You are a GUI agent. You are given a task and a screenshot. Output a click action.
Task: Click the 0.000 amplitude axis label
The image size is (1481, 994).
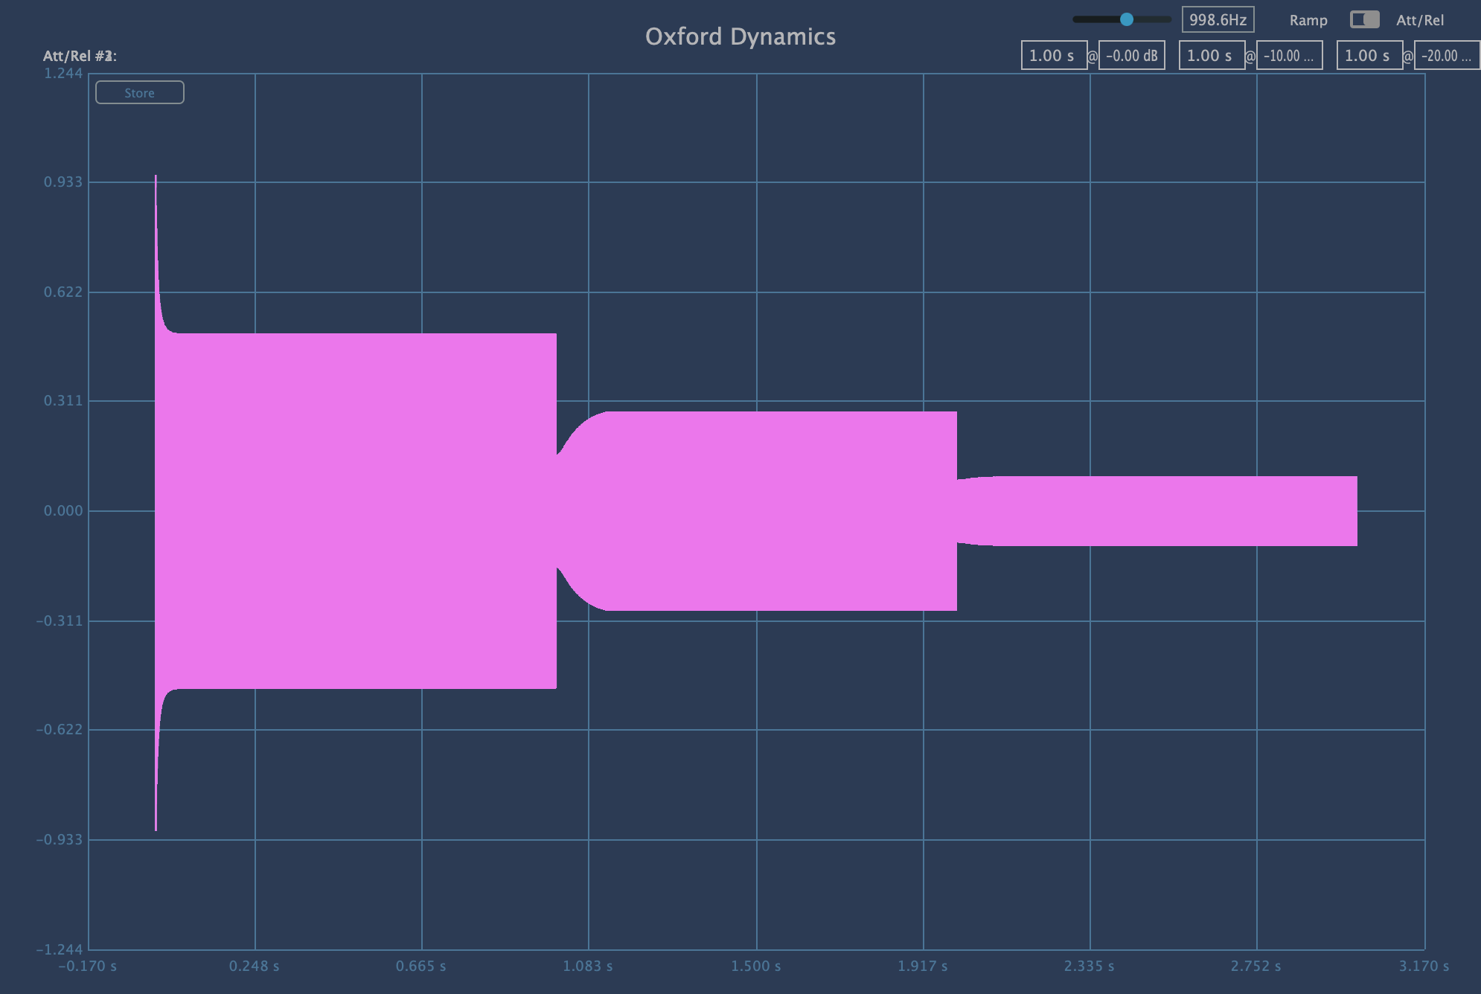pyautogui.click(x=63, y=510)
